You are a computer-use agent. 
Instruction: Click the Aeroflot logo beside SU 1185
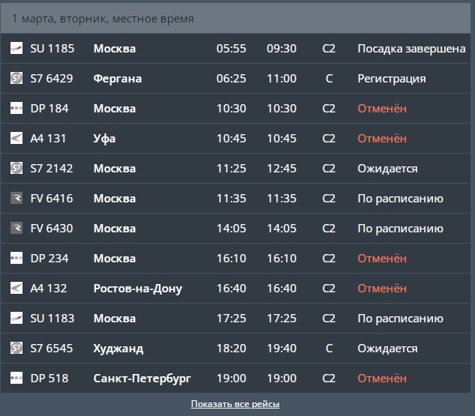pyautogui.click(x=17, y=49)
